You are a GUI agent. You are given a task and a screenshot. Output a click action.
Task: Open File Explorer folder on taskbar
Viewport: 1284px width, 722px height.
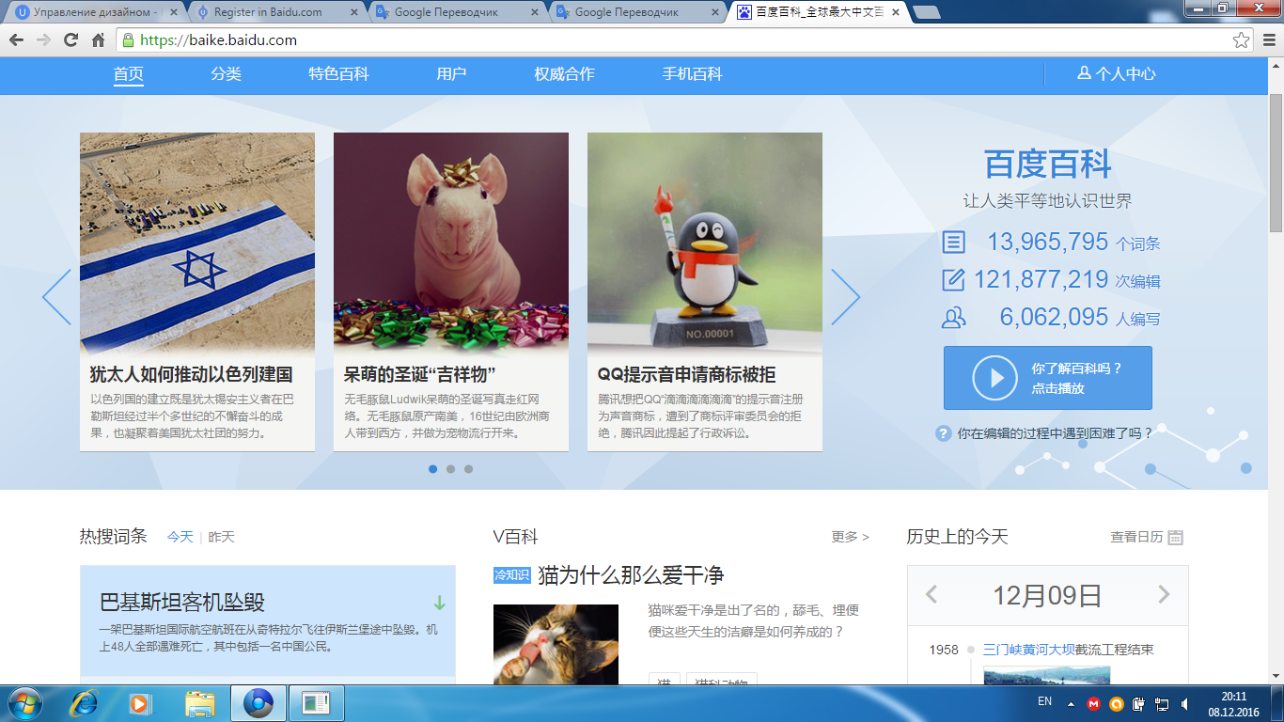point(200,703)
